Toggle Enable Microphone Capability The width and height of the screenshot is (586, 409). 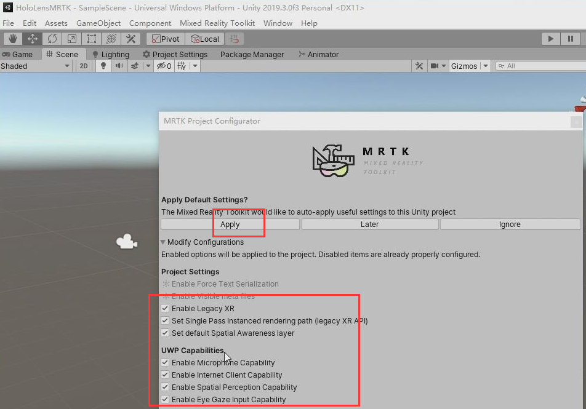point(165,362)
